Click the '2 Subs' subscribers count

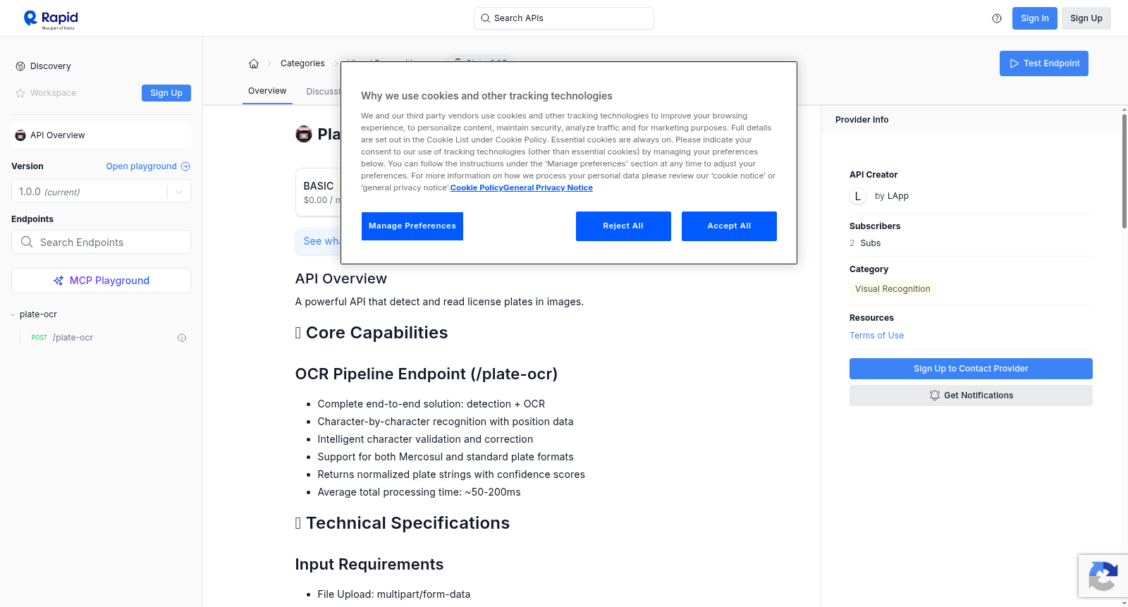point(865,243)
